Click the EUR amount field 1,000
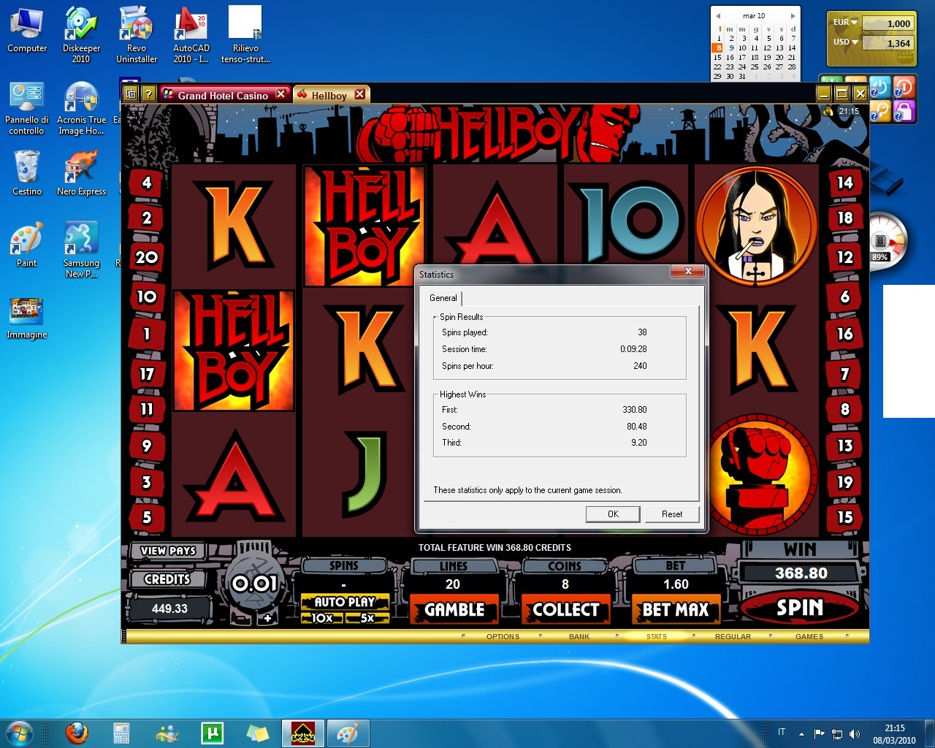The height and width of the screenshot is (748, 935). pyautogui.click(x=888, y=23)
